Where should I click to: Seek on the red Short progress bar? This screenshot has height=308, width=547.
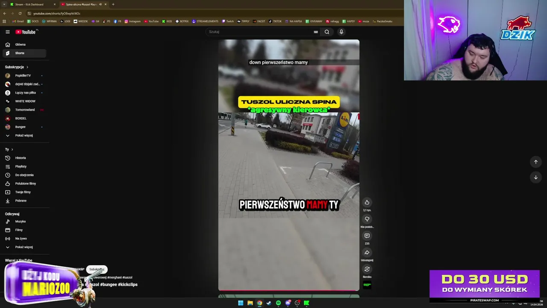point(289,290)
